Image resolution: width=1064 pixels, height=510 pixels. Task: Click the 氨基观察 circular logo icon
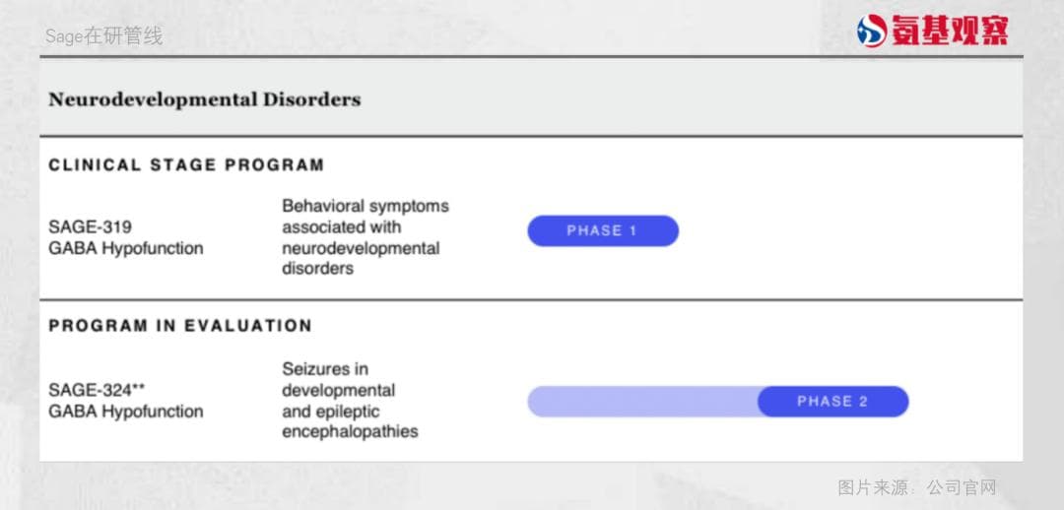(872, 31)
